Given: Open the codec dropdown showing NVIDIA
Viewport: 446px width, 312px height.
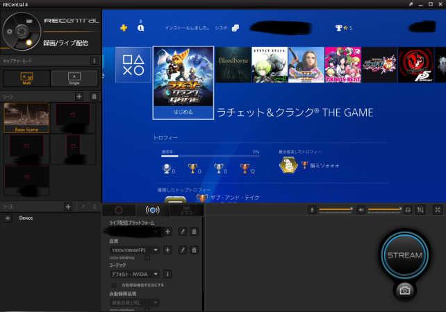Looking at the screenshot, I should [135, 274].
